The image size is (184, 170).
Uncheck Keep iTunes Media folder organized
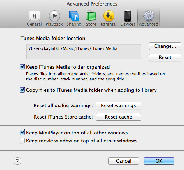point(22,67)
